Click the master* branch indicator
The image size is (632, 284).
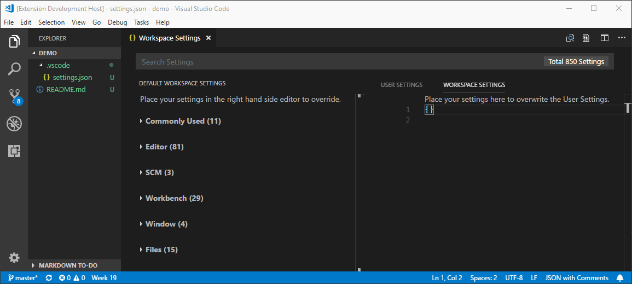click(x=23, y=277)
